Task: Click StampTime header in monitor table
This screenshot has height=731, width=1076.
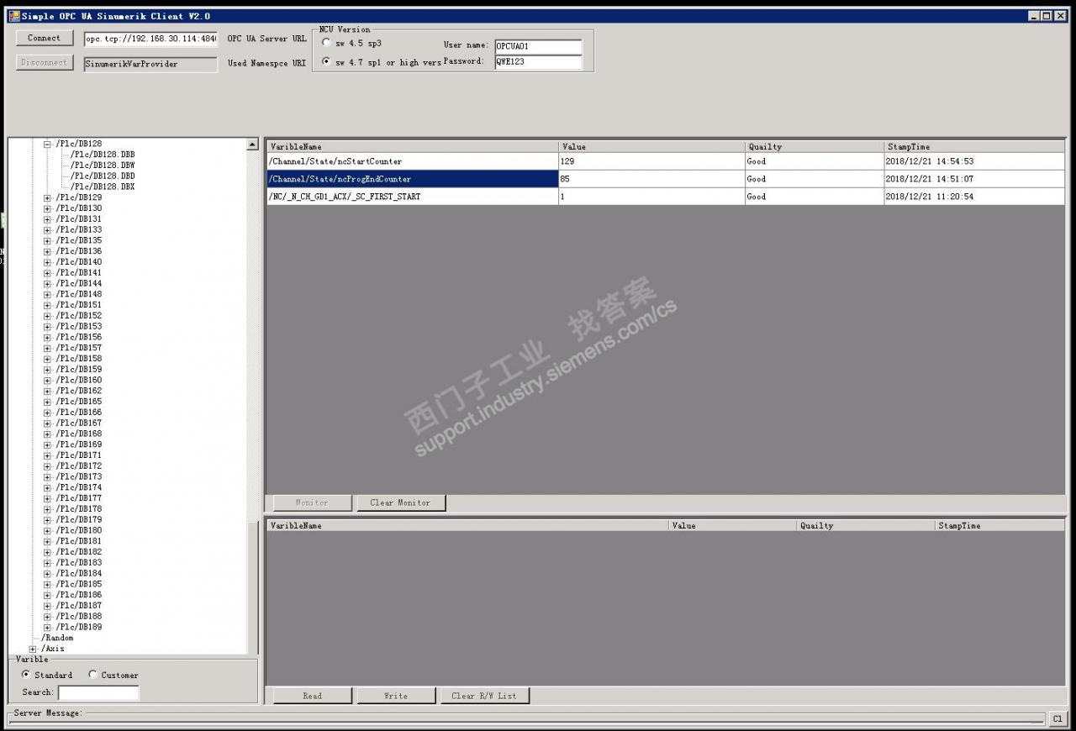Action: tap(974, 146)
